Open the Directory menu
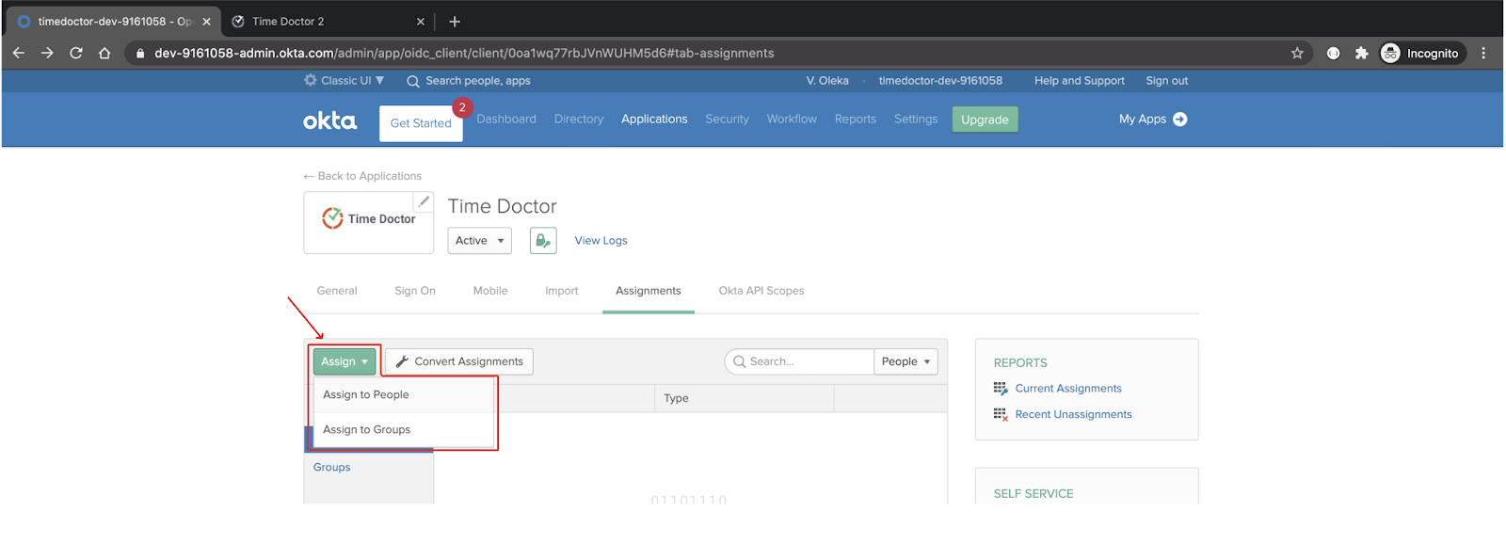The image size is (1506, 544). 579,119
